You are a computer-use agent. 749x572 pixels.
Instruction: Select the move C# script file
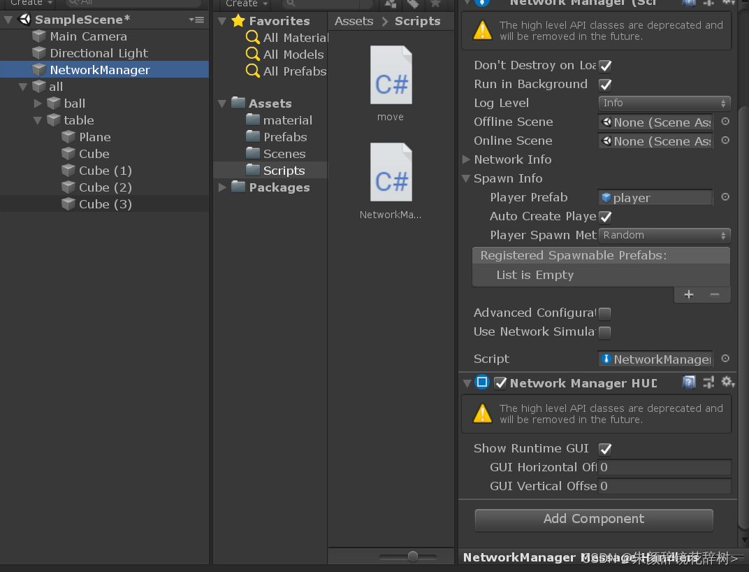(x=391, y=84)
